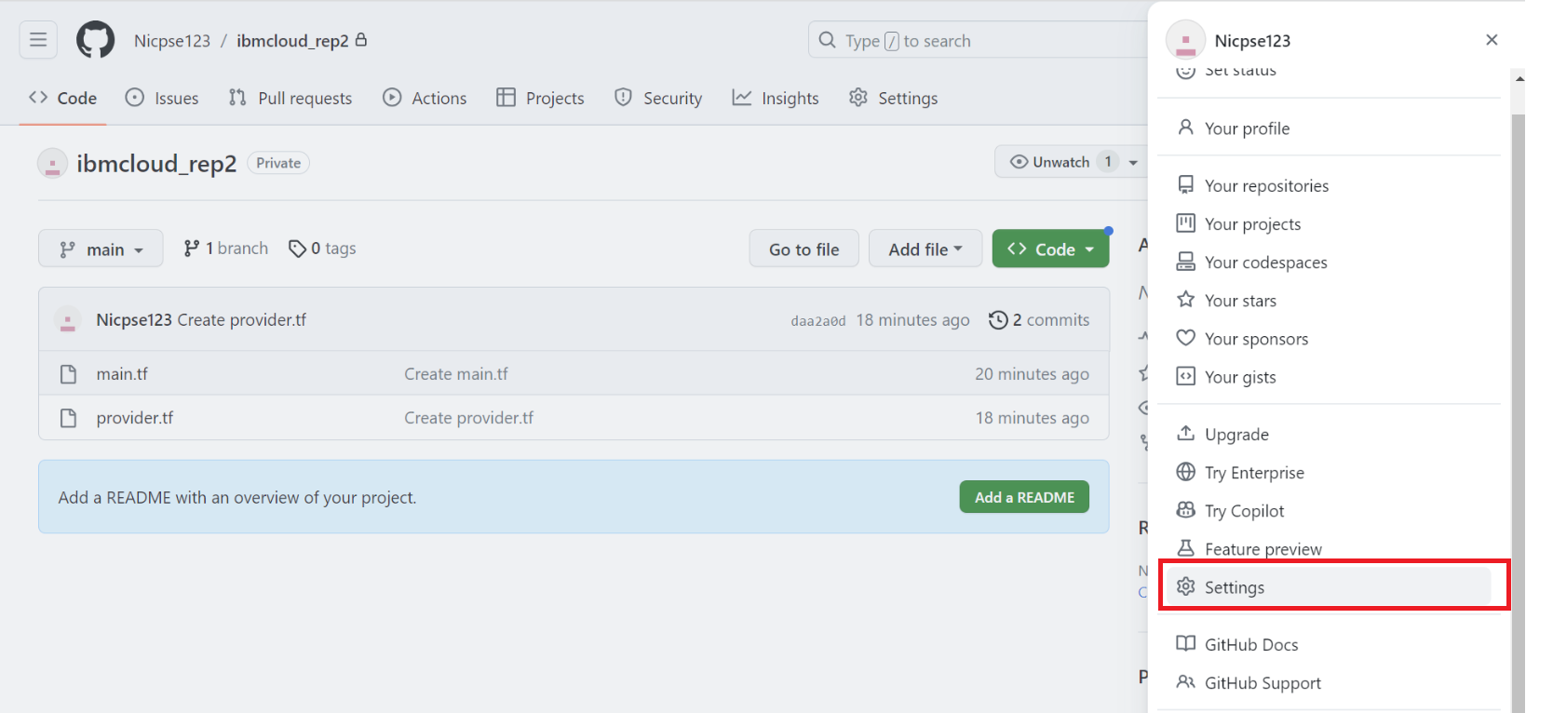Image resolution: width=1553 pixels, height=713 pixels.
Task: Expand the green Code dropdown
Action: (1050, 249)
